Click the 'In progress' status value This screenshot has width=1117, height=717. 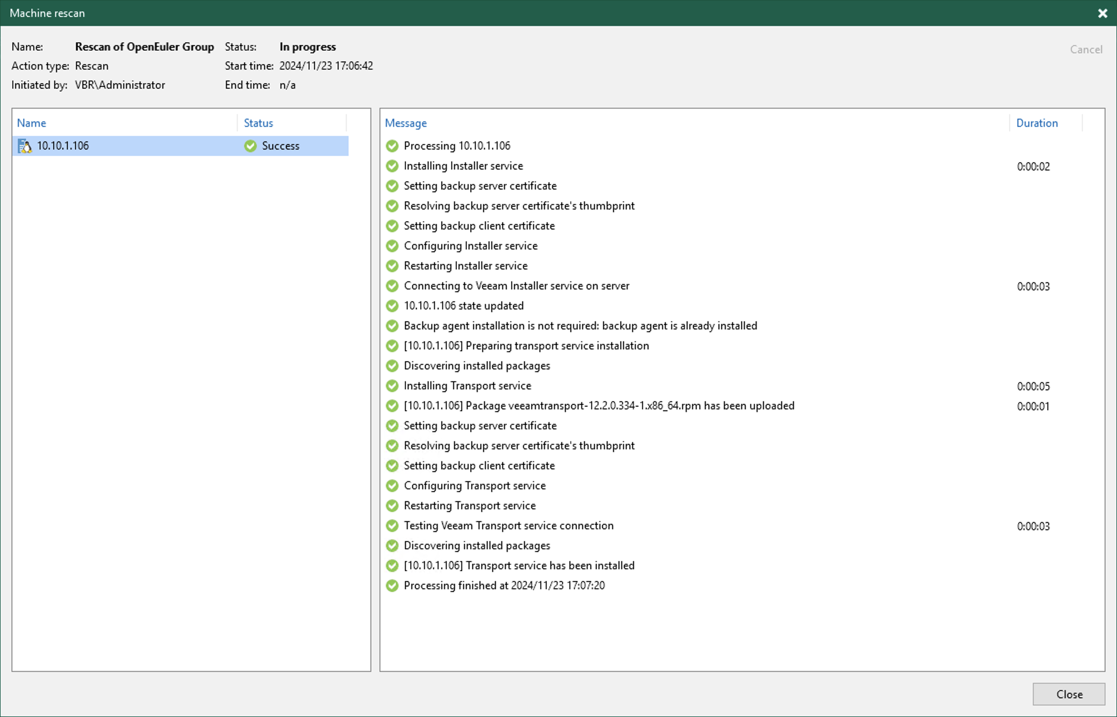[307, 47]
